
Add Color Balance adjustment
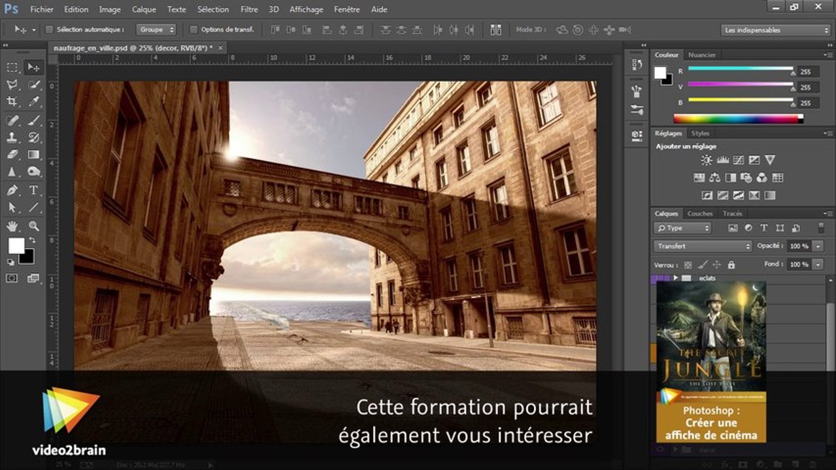pyautogui.click(x=714, y=178)
